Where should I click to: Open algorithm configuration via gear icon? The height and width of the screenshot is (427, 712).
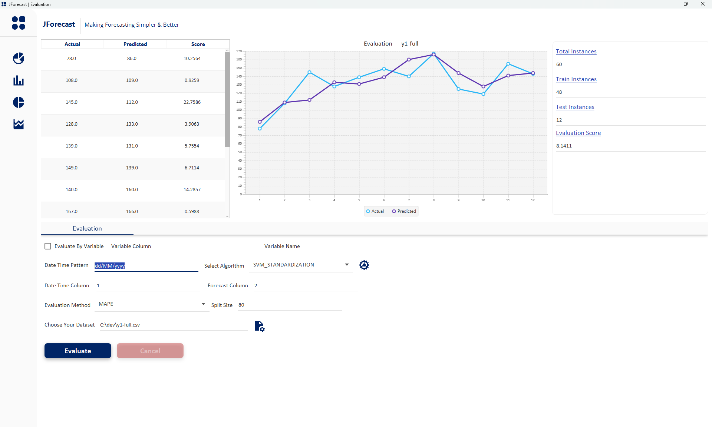click(x=364, y=265)
